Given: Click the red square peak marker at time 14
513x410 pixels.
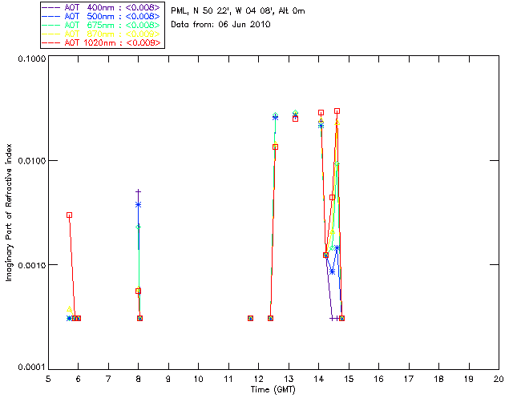Looking at the screenshot, I should [x=321, y=112].
